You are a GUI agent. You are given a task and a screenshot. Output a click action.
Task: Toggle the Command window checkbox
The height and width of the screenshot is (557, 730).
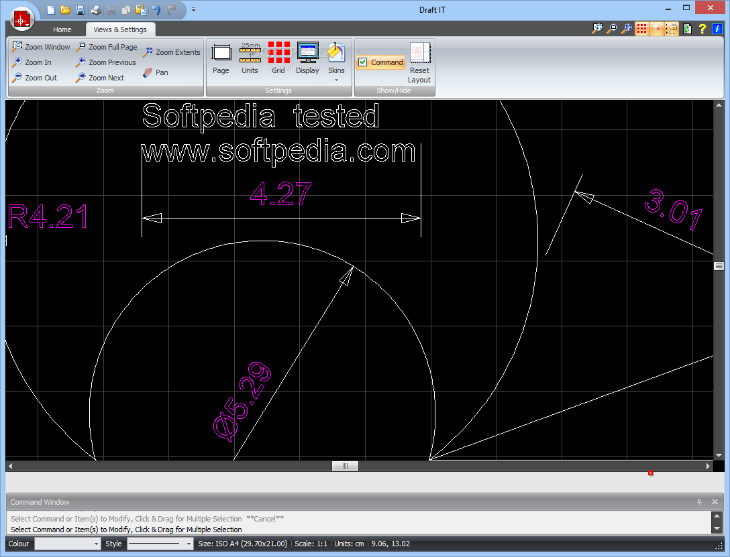pyautogui.click(x=381, y=62)
